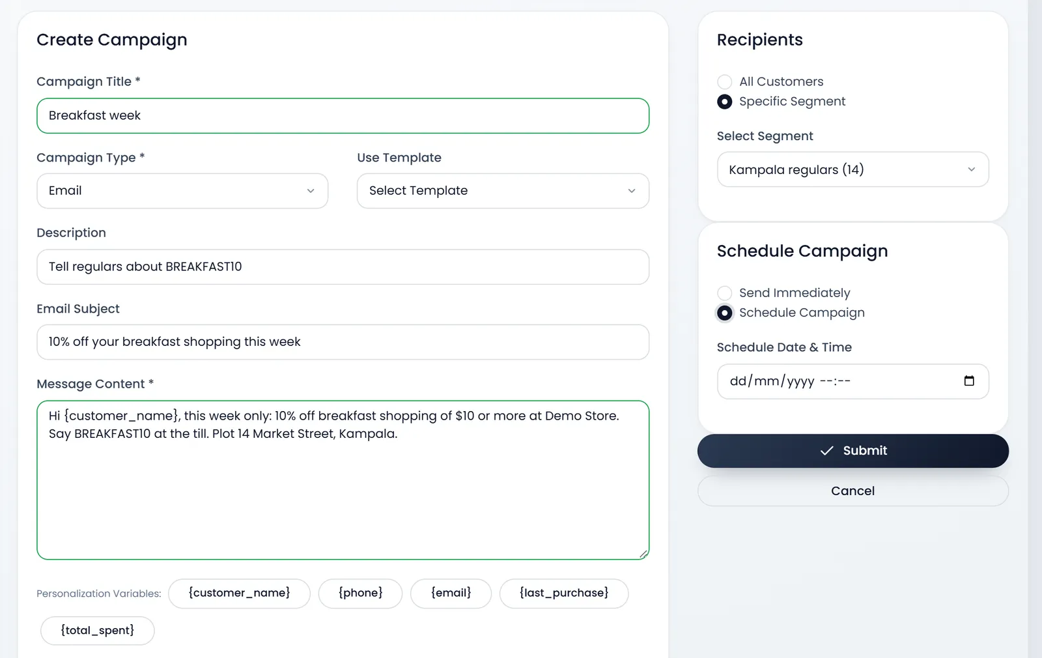Cancel campaign creation

tap(852, 491)
